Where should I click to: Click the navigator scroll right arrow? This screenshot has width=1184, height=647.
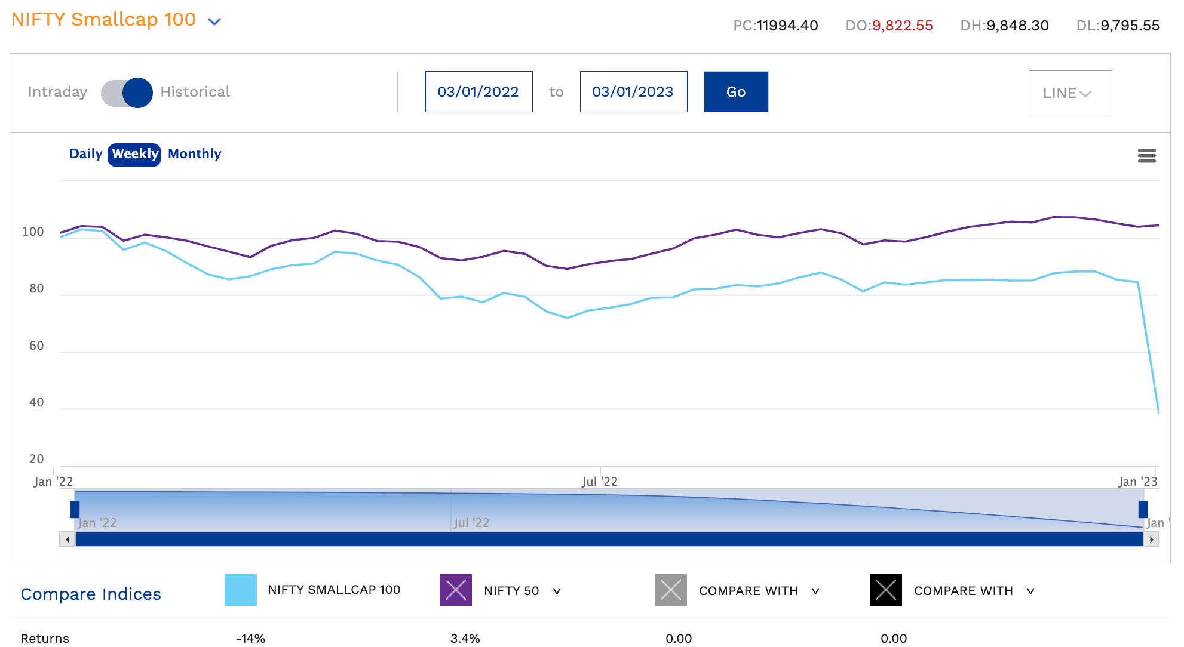[1151, 540]
